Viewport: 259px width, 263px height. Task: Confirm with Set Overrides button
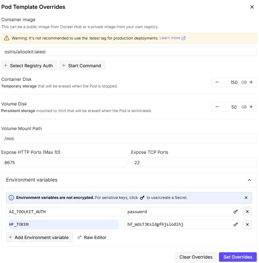click(x=238, y=257)
